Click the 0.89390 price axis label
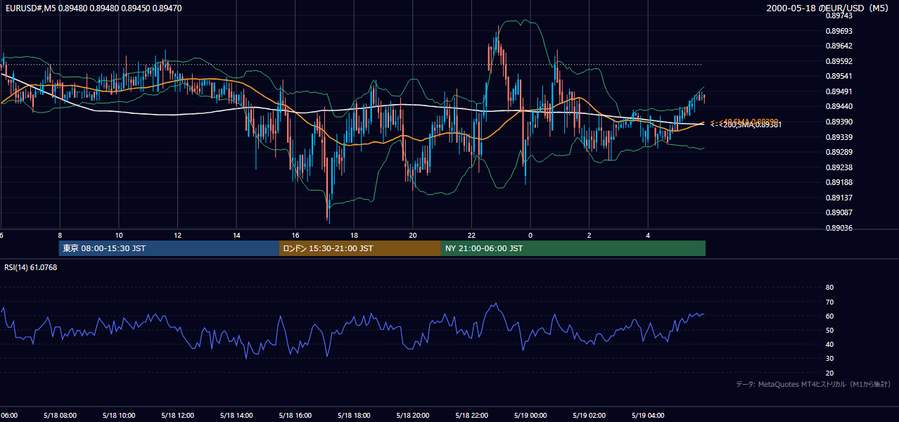 point(838,122)
